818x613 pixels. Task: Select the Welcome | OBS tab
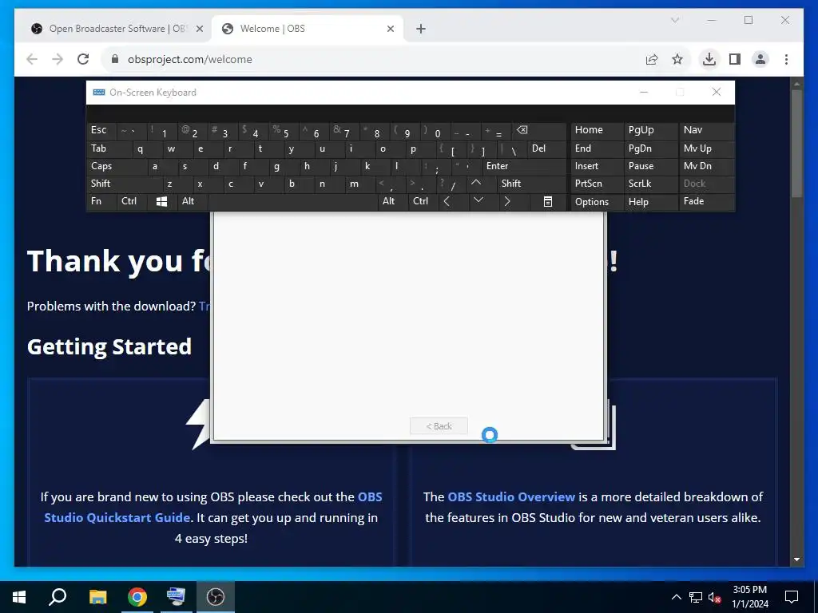coord(308,29)
